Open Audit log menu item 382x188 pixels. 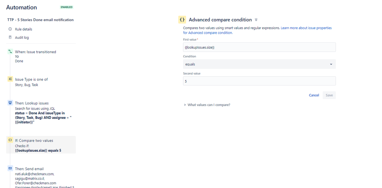[22, 38]
